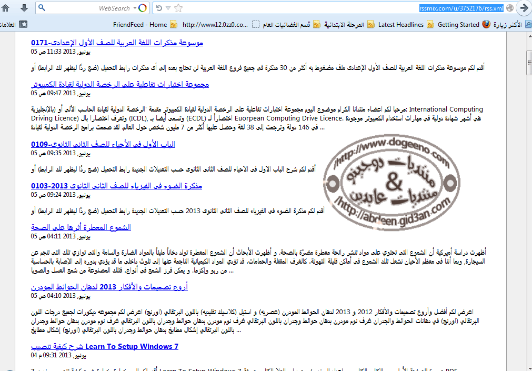Open the bookmarks star menu button
This screenshot has height=371, width=532.
click(x=23, y=24)
